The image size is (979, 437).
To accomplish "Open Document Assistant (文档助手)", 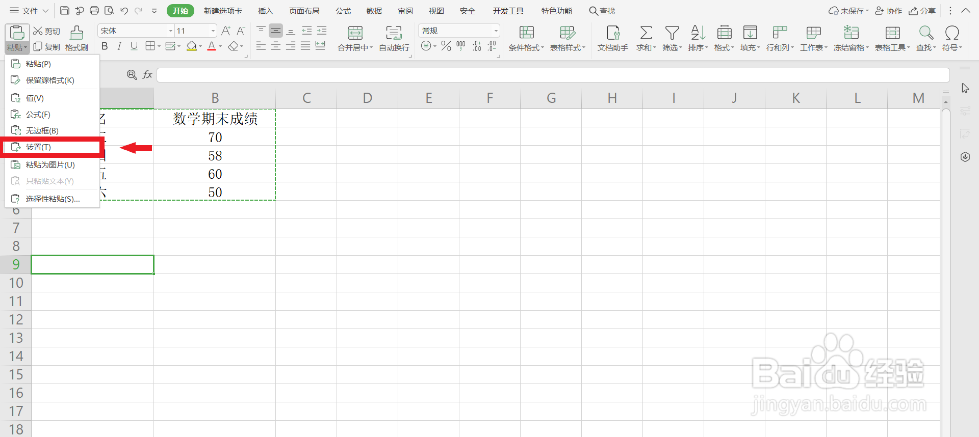I will coord(613,38).
